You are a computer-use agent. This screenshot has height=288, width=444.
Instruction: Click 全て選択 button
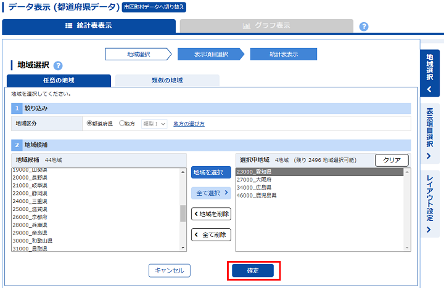[211, 193]
